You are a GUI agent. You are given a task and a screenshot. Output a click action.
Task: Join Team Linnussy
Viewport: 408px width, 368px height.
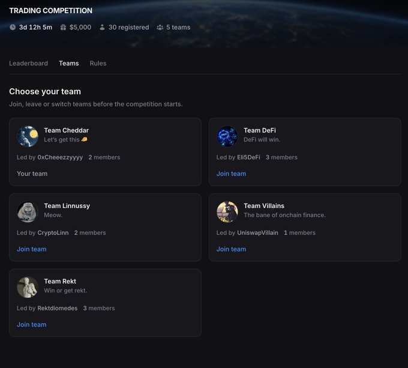(x=31, y=249)
